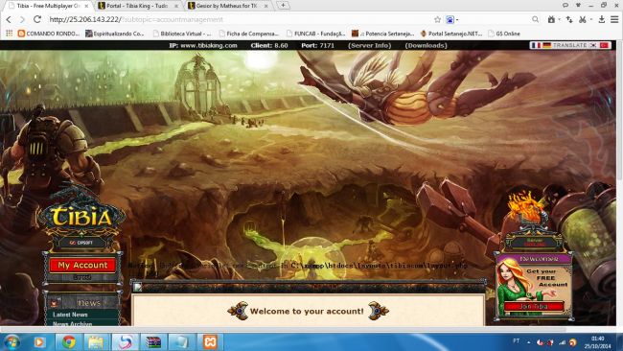Click the Windows Start orb
Screen dimensions: 623x351
coord(12,341)
